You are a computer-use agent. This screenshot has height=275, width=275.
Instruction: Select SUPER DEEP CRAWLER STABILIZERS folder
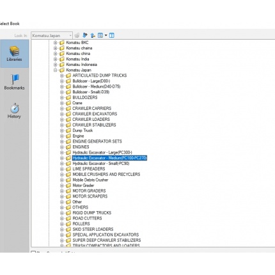point(107,240)
